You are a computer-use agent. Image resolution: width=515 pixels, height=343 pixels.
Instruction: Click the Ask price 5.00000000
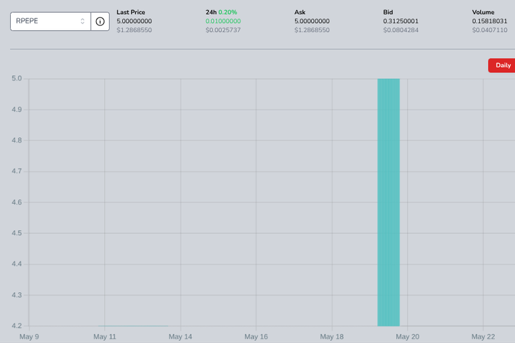(x=312, y=21)
